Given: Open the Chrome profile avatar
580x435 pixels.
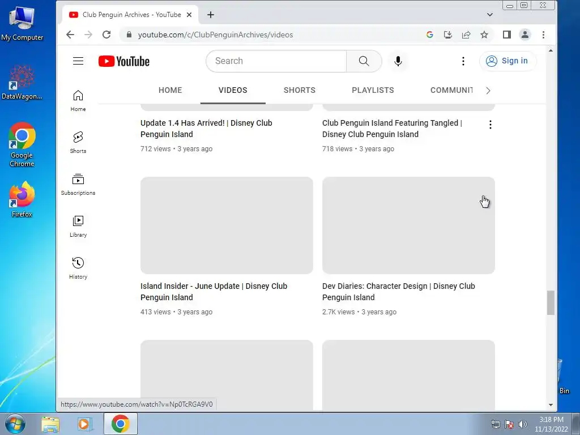Looking at the screenshot, I should click(525, 35).
